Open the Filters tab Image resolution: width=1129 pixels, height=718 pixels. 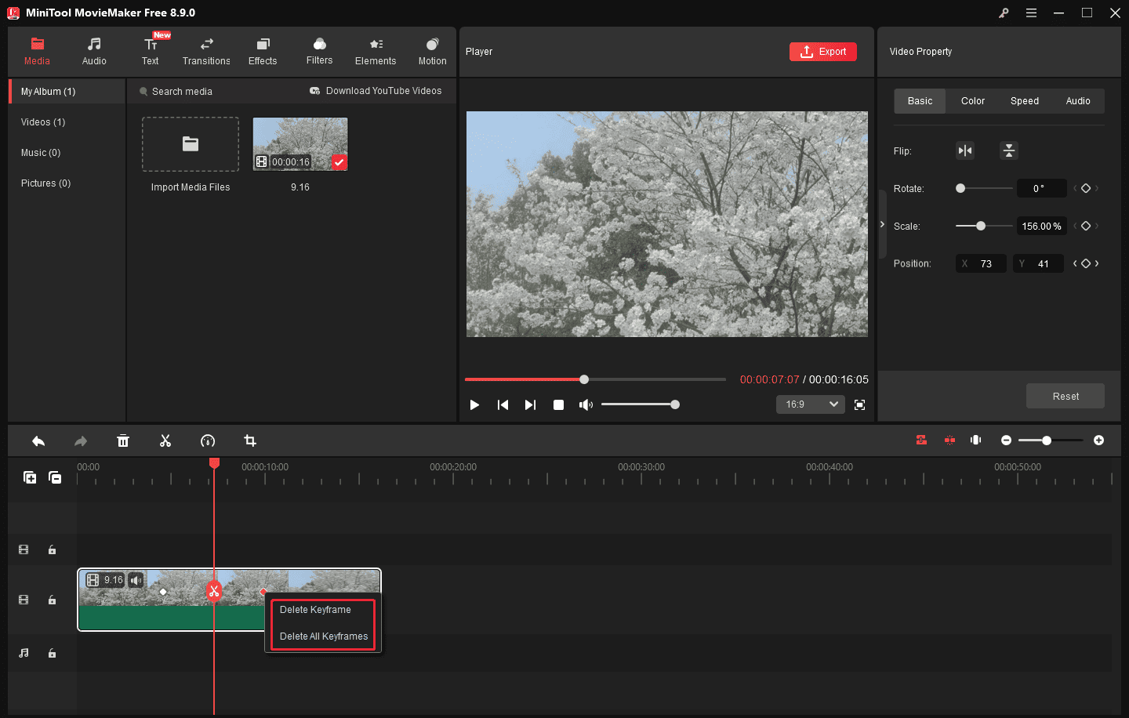tap(319, 52)
